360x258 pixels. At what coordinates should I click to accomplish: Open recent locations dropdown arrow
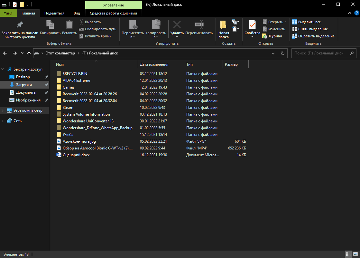[x=22, y=53]
